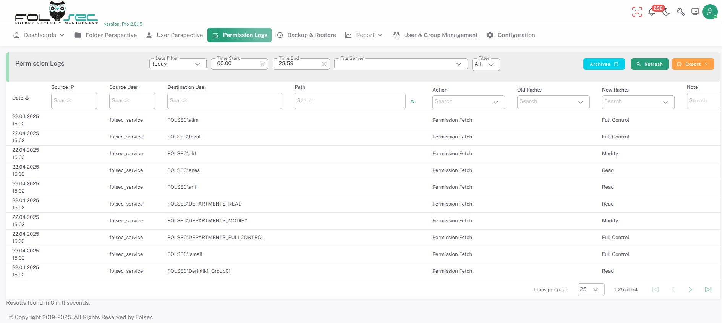Click the Destination User search field

point(225,101)
